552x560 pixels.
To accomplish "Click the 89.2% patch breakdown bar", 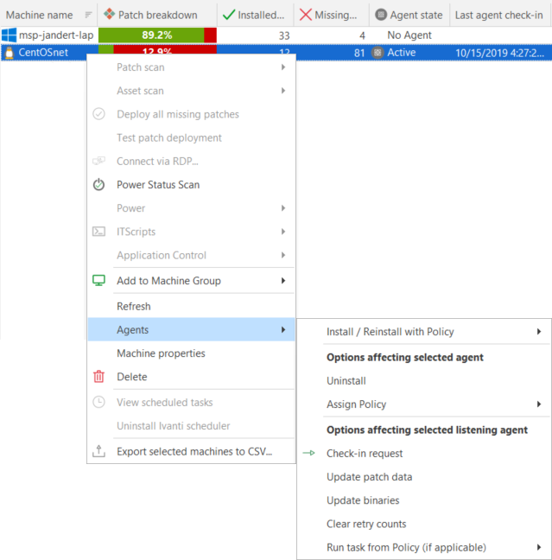I will click(x=157, y=35).
